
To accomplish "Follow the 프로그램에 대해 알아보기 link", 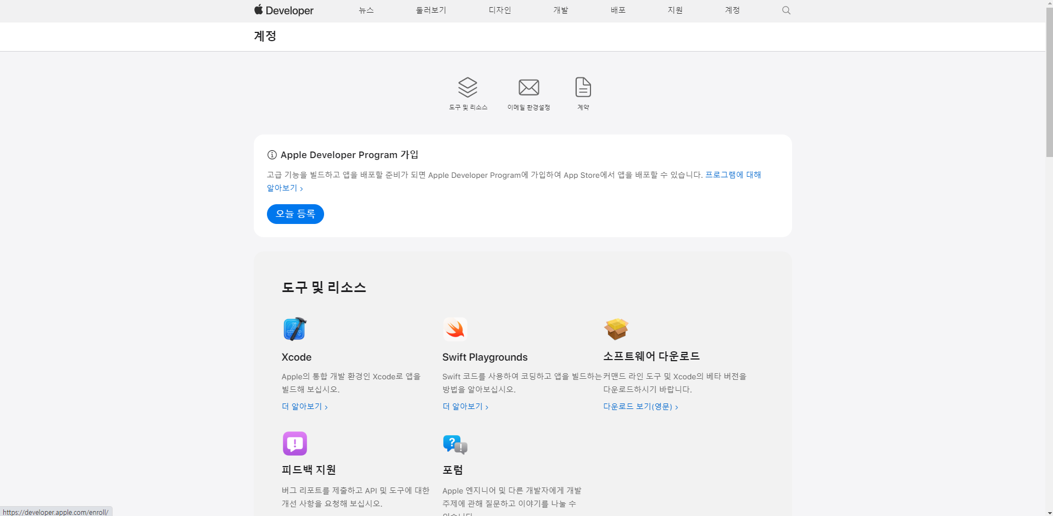I will (733, 175).
